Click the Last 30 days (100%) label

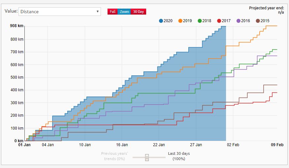click(x=179, y=156)
